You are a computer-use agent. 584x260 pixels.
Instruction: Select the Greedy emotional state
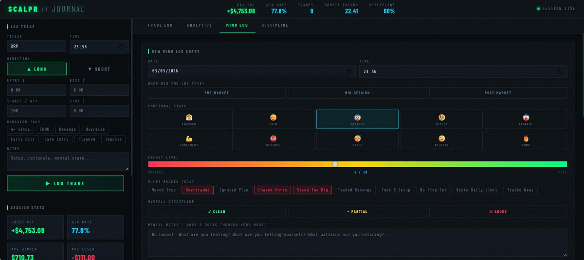tap(441, 119)
